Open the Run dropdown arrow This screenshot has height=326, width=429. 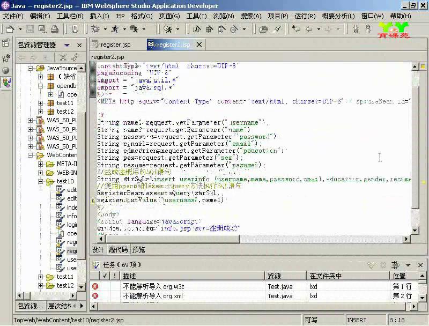[124, 29]
